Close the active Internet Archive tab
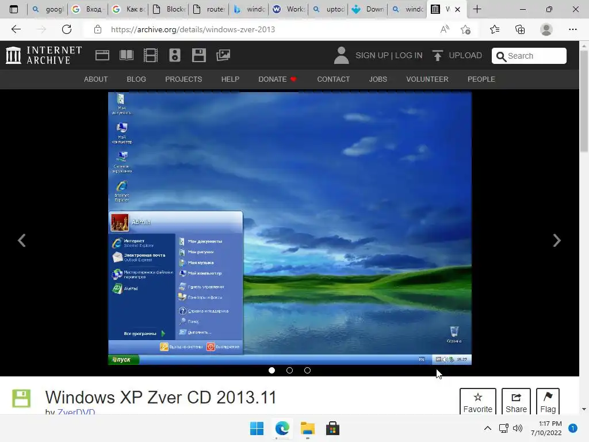This screenshot has width=589, height=442. 457,9
